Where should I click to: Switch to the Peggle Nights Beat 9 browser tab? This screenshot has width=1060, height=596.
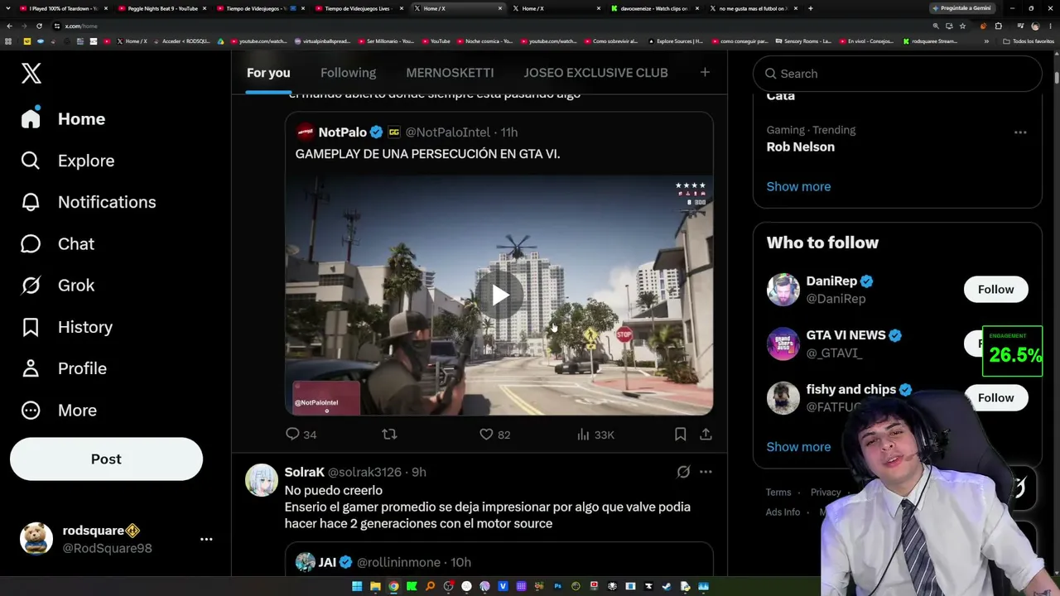click(x=162, y=8)
